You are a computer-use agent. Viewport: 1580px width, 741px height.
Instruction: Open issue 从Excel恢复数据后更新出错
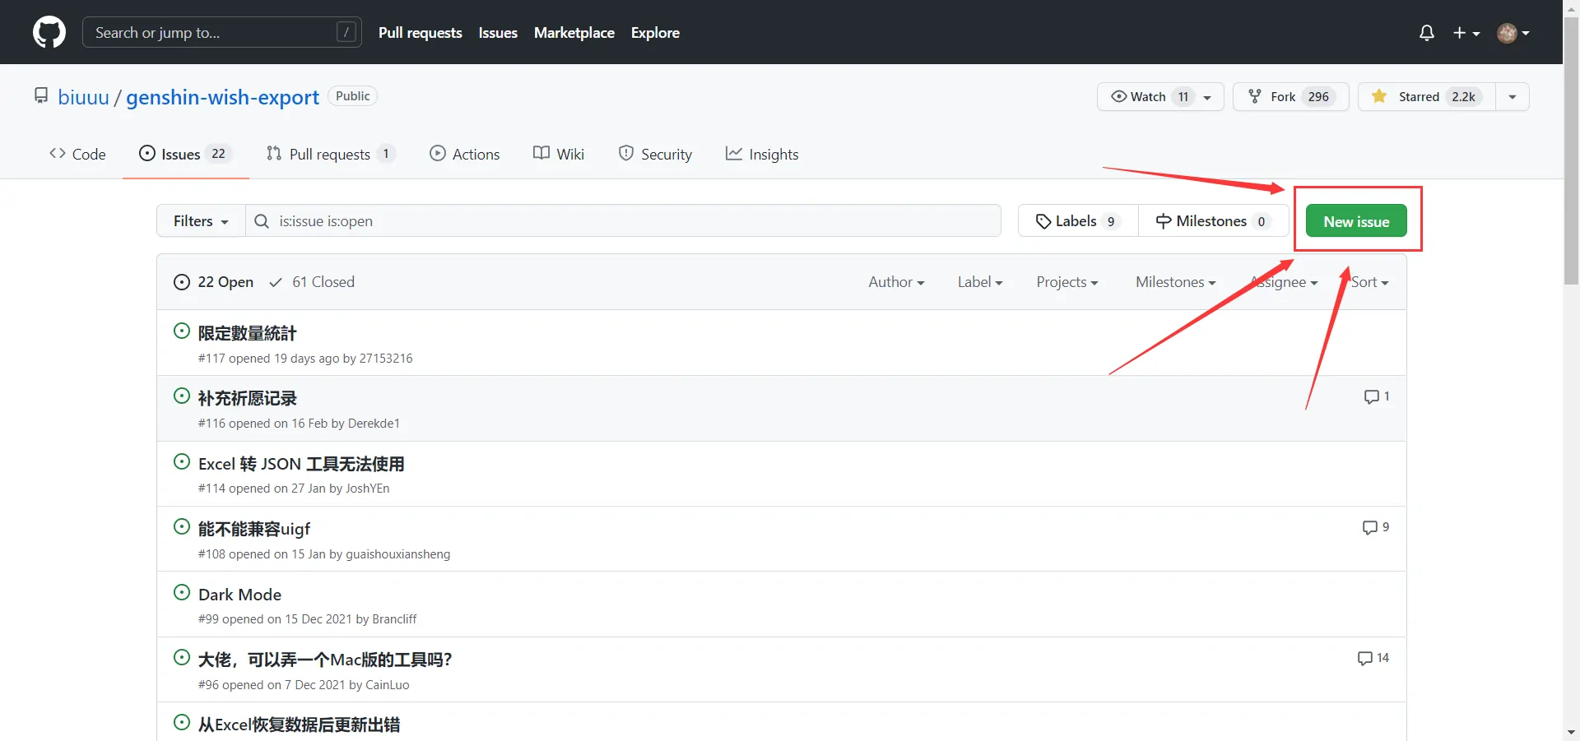[x=299, y=725]
